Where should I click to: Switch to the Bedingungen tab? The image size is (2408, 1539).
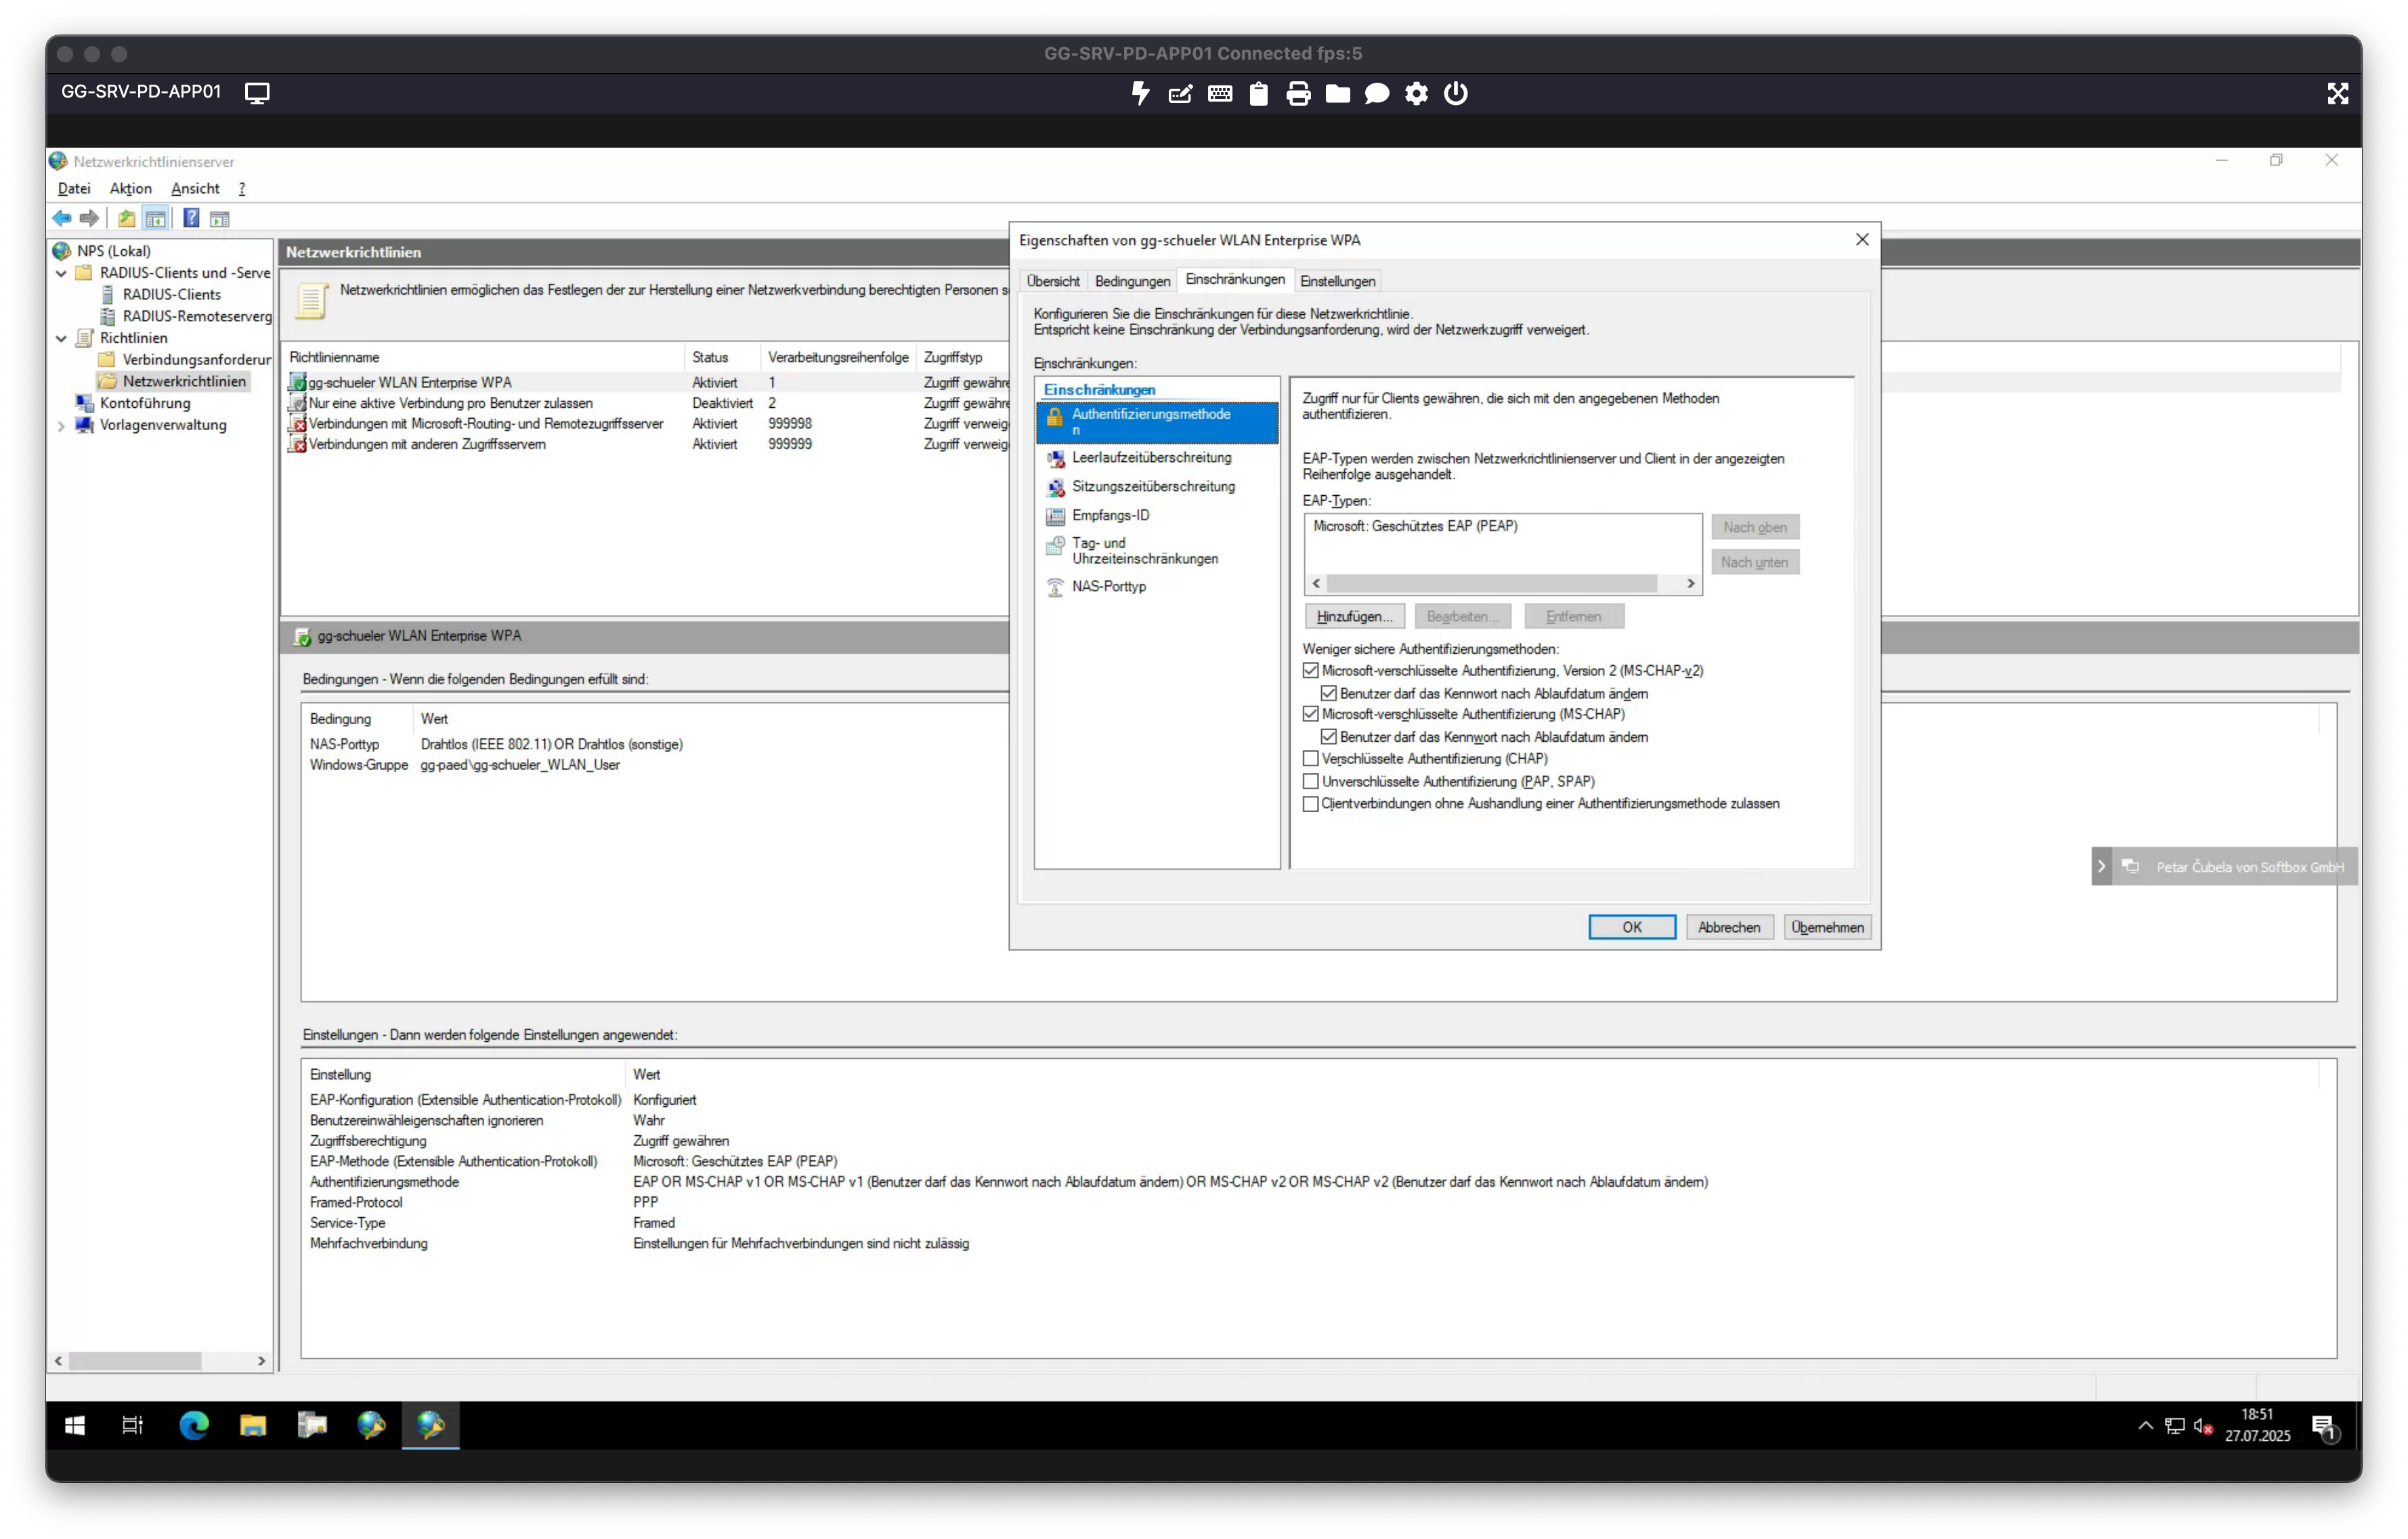pyautogui.click(x=1132, y=281)
